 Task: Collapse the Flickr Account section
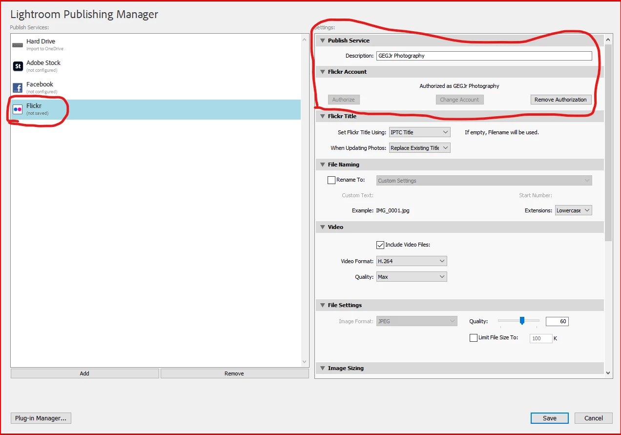click(x=322, y=72)
